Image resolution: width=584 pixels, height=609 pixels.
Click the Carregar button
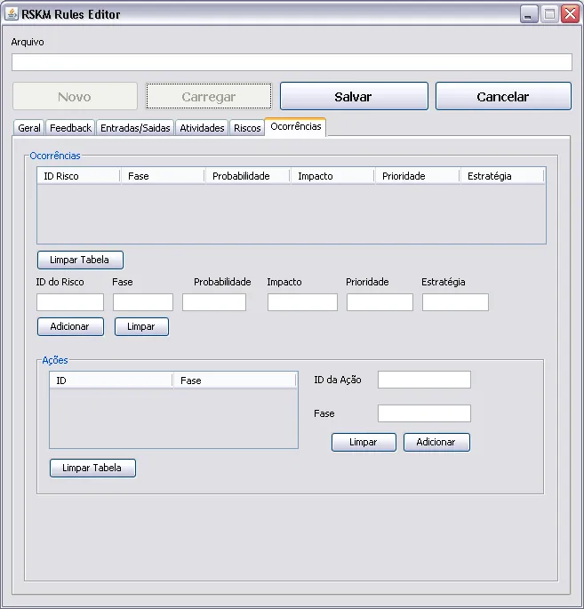pyautogui.click(x=209, y=96)
